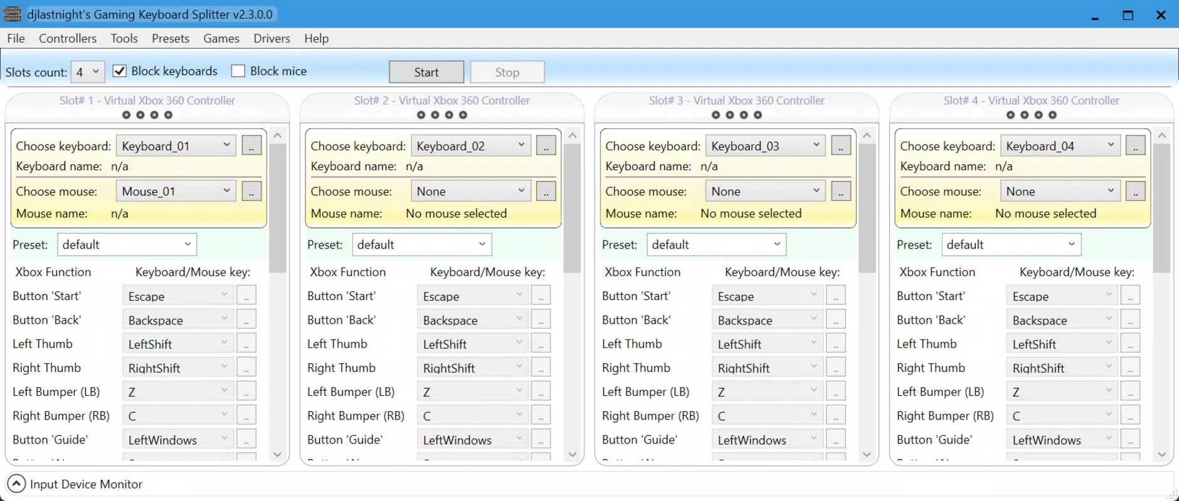Click the Start button
The width and height of the screenshot is (1179, 501).
pos(426,72)
